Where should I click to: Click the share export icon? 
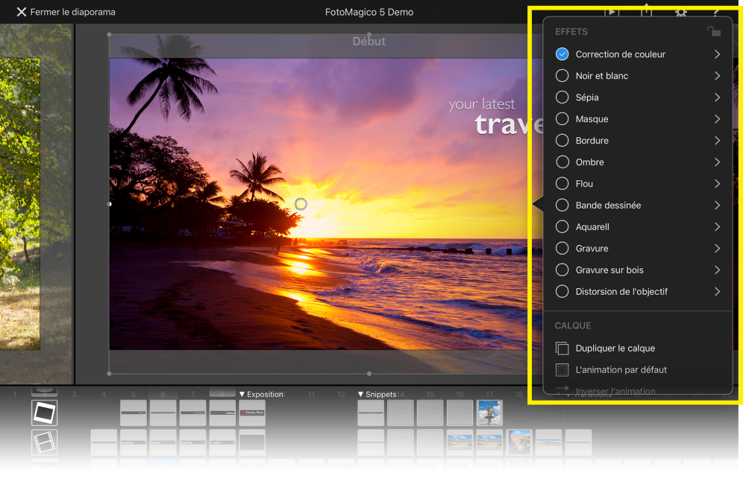[x=645, y=12]
